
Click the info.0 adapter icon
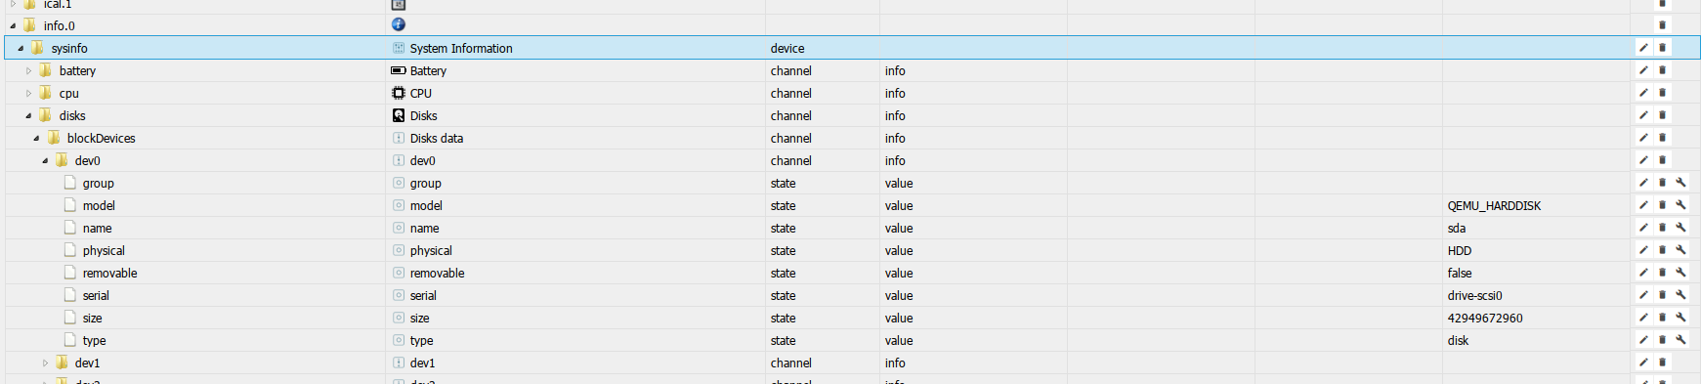(x=399, y=24)
